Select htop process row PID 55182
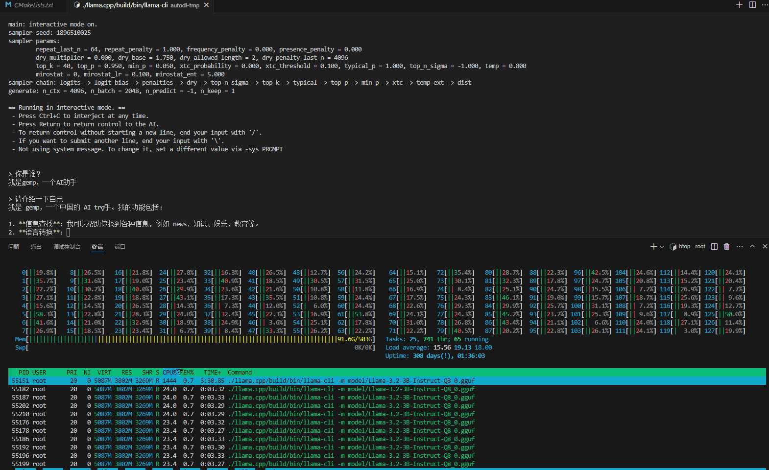 (387, 389)
